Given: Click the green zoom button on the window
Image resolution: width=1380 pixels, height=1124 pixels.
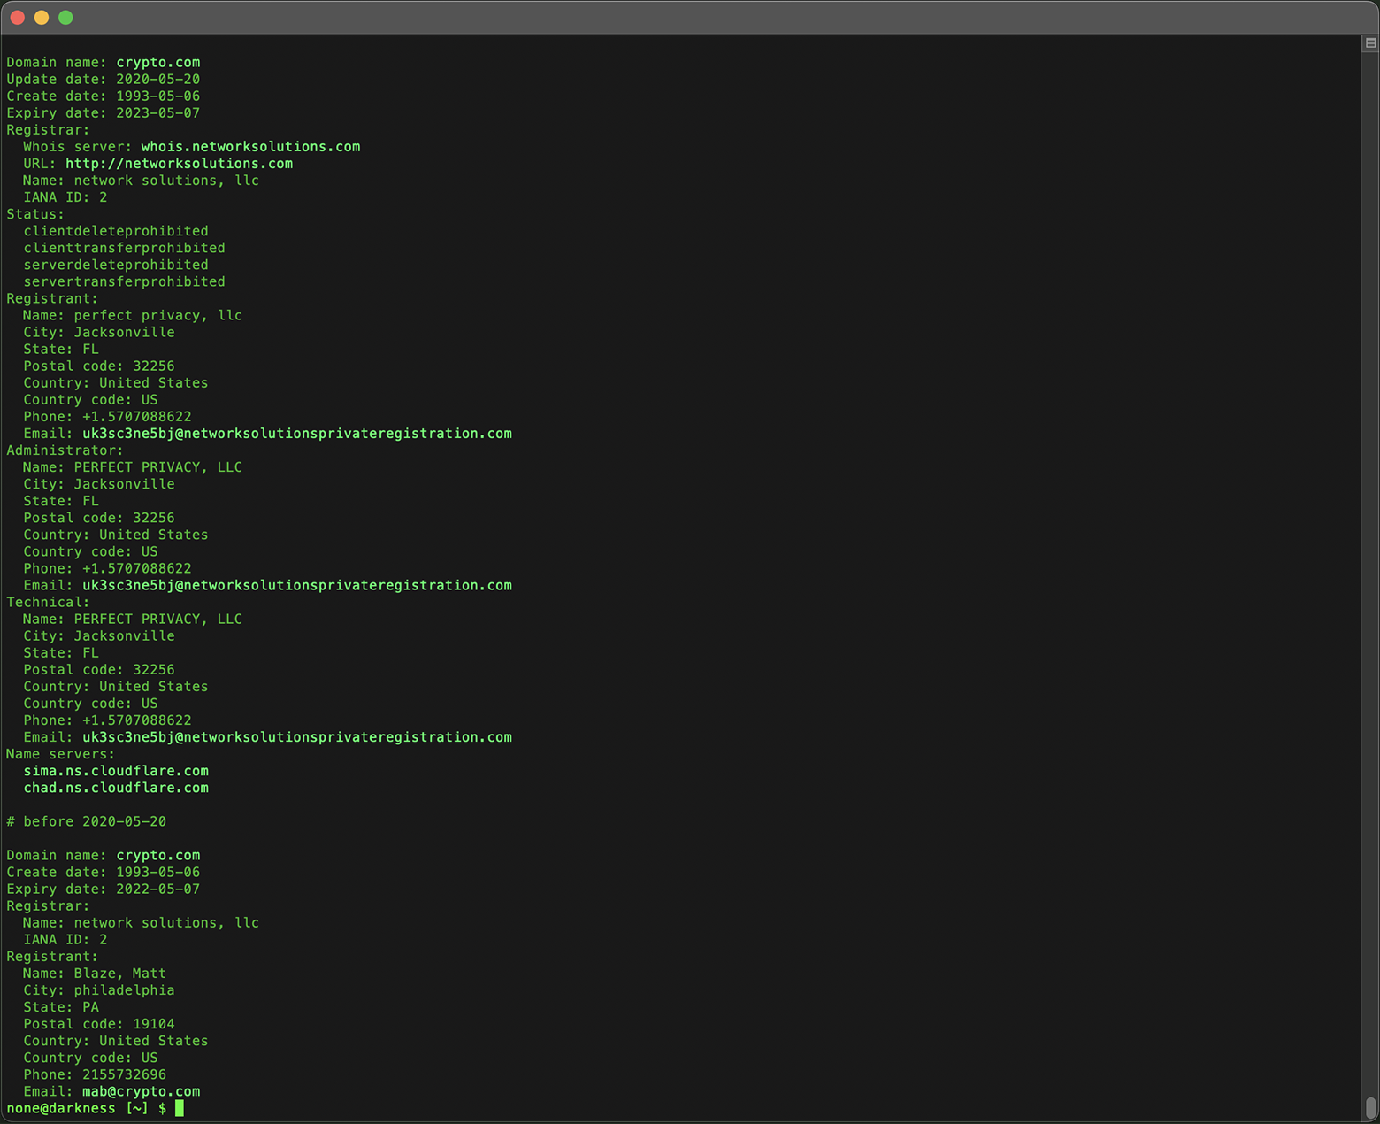Looking at the screenshot, I should 65,16.
